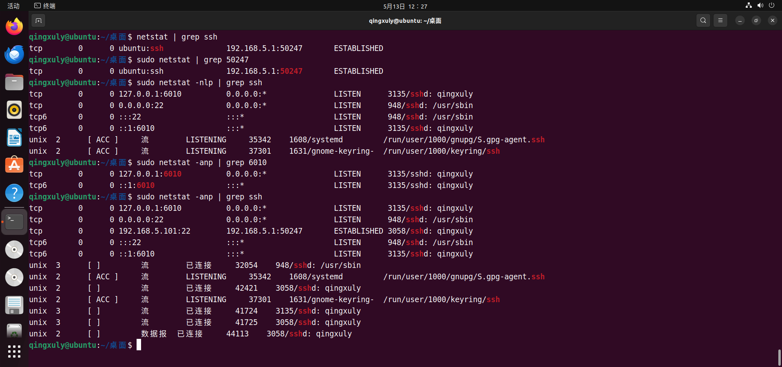Viewport: 782px width, 367px height.
Task: Open the second optical disc icon
Action: (14, 277)
